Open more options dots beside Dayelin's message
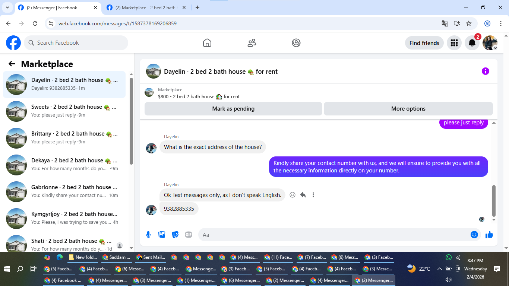The image size is (509, 286). pyautogui.click(x=313, y=195)
